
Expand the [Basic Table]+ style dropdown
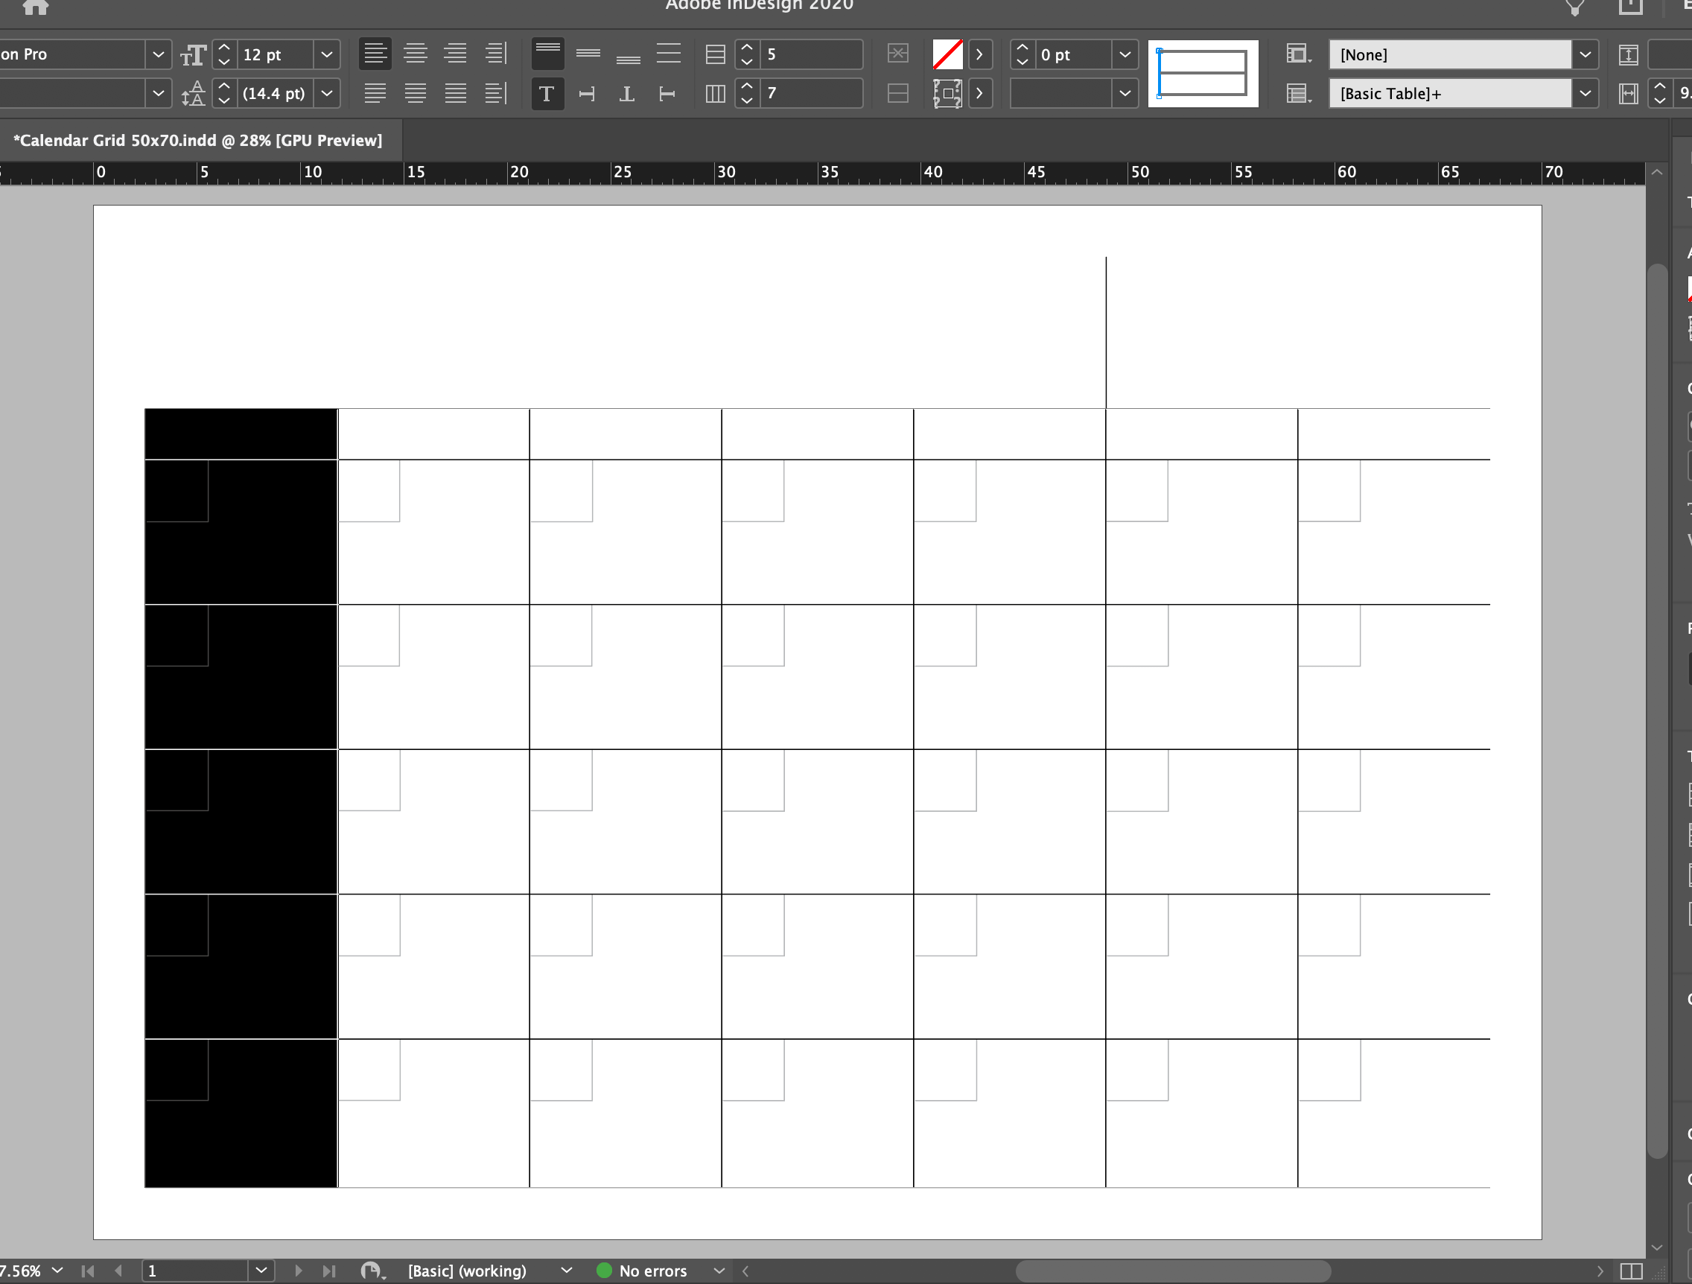[x=1585, y=93]
